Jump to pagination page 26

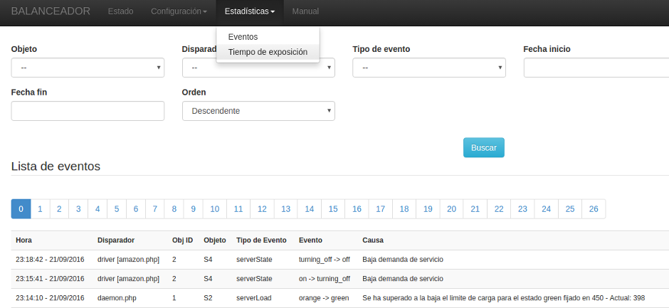[x=594, y=209]
